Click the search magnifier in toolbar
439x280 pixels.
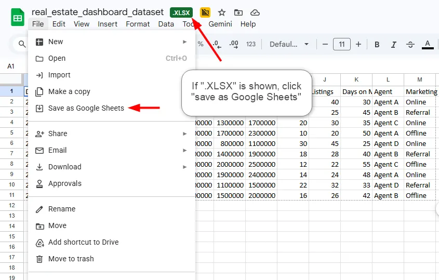22,44
